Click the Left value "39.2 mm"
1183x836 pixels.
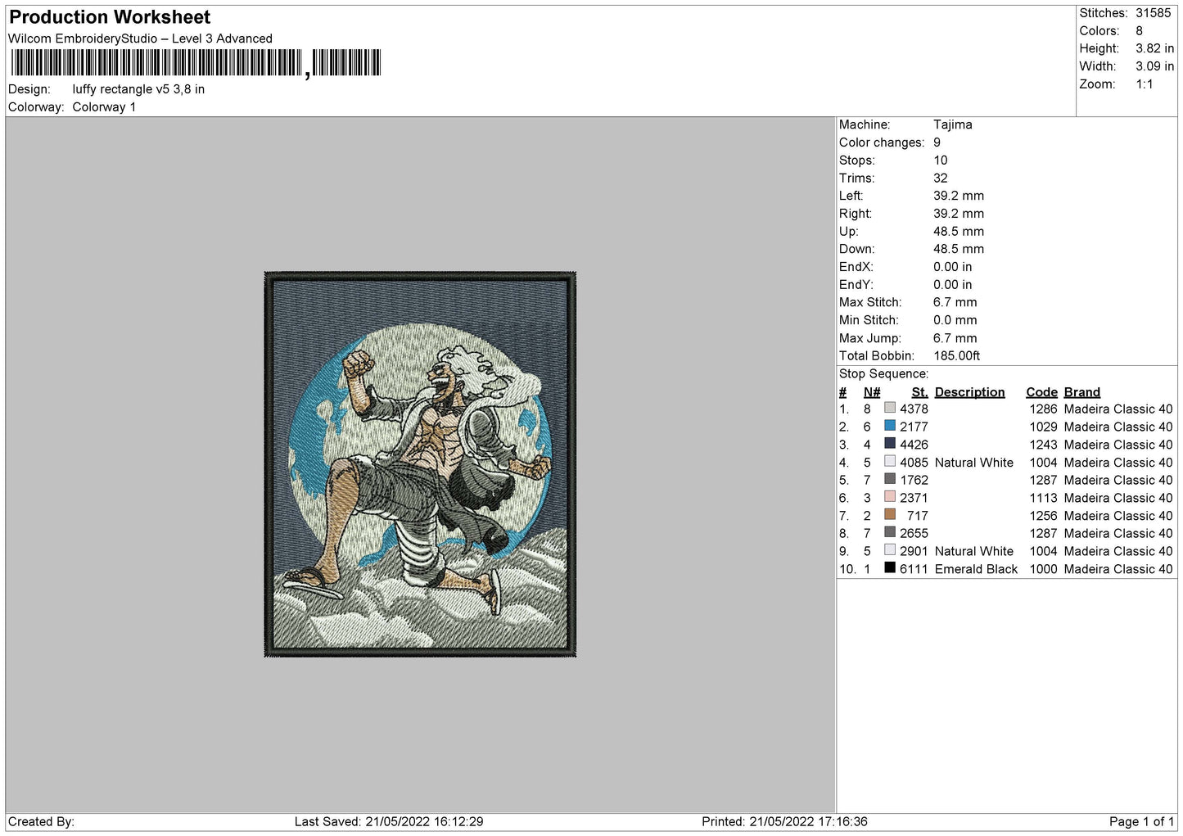pos(959,196)
